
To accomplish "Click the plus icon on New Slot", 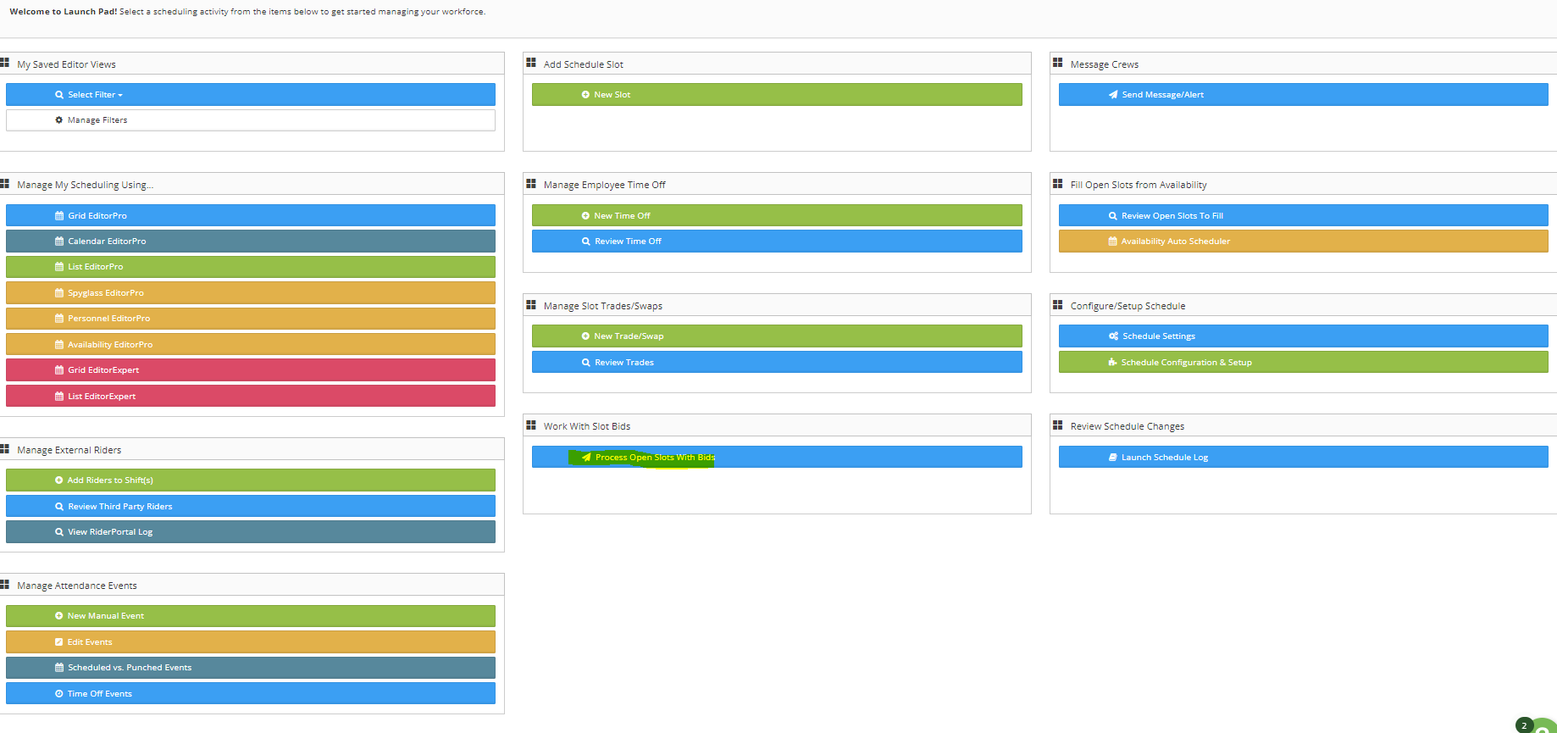I will coord(585,95).
